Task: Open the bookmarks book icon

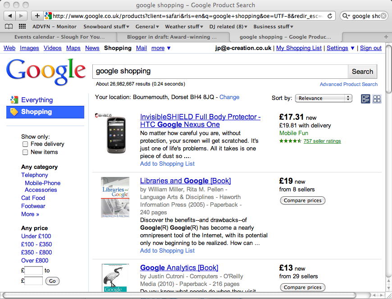Action: coord(9,27)
